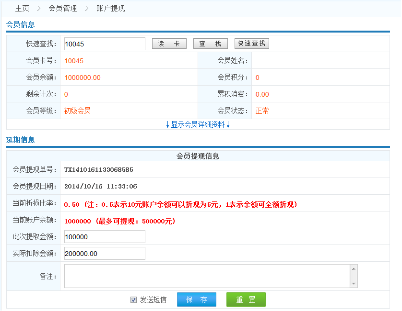This screenshot has height=311, width=402.
Task: Click 备注 scrollbar up arrow
Action: 354,269
